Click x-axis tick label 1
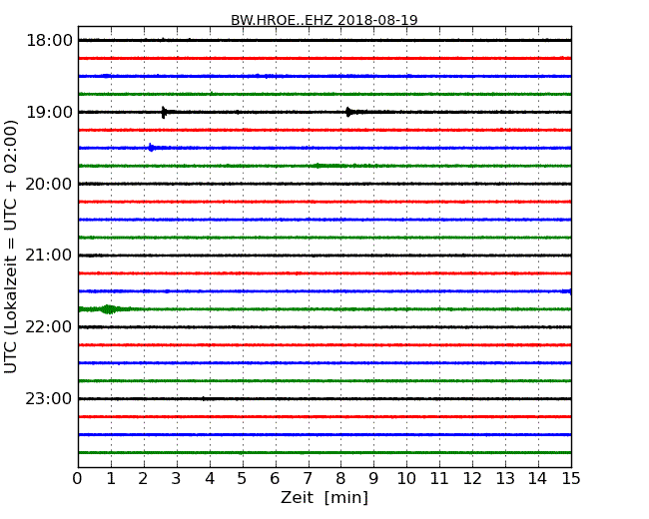649x519 pixels. [111, 479]
